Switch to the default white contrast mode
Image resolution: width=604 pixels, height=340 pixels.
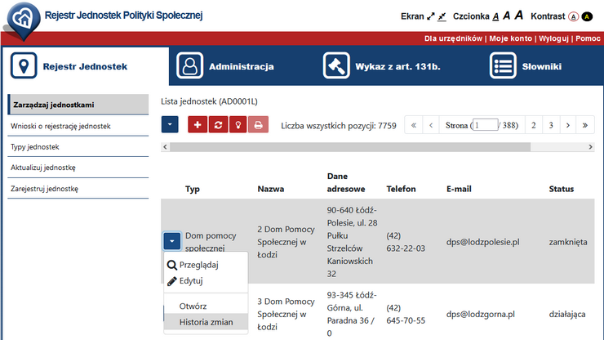pyautogui.click(x=573, y=16)
